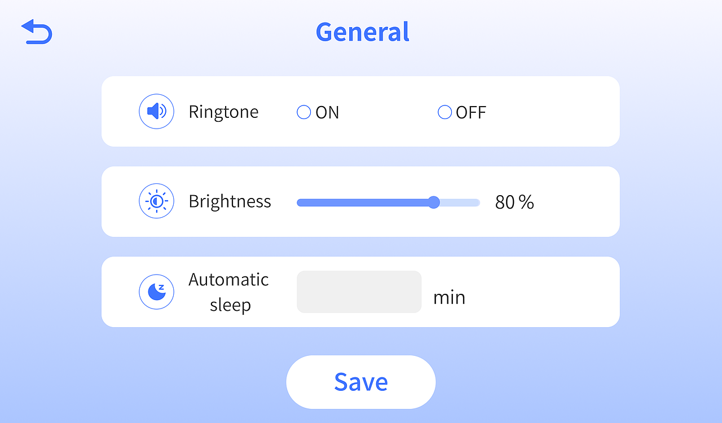The width and height of the screenshot is (722, 423).
Task: Select the ringtone OFF radio button
Action: coord(445,112)
